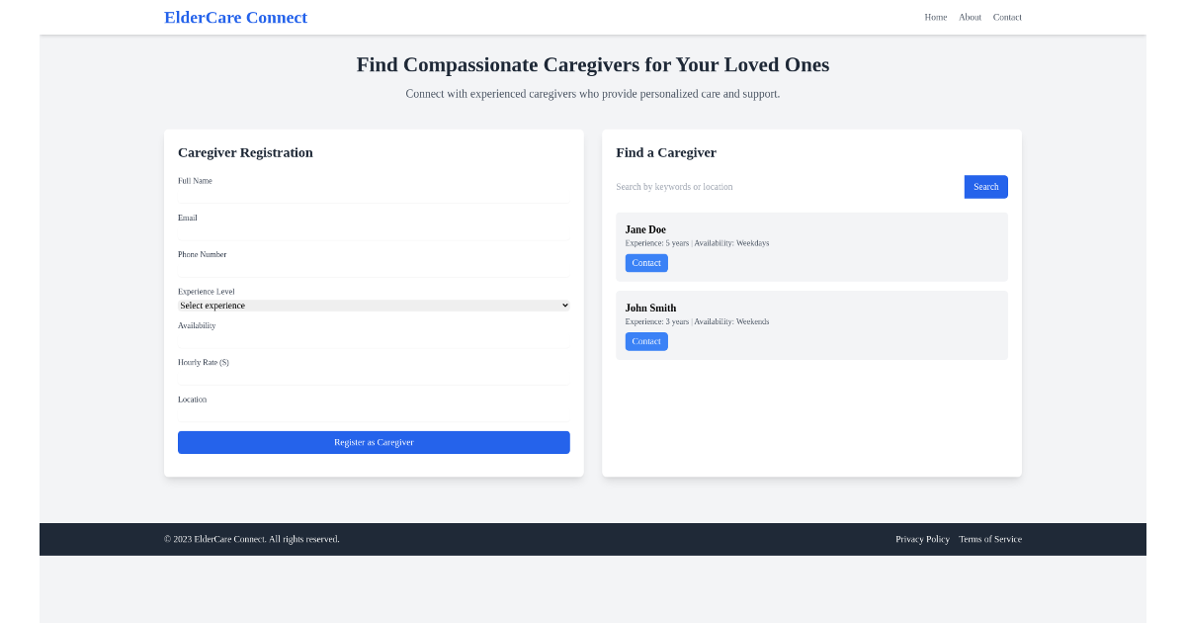Contact caregiver John Smith
The height and width of the screenshot is (623, 1186).
pos(645,340)
